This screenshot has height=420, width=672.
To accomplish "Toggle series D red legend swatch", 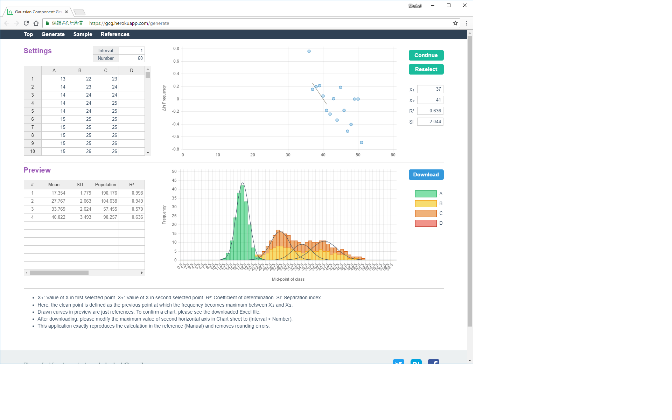I will 426,223.
